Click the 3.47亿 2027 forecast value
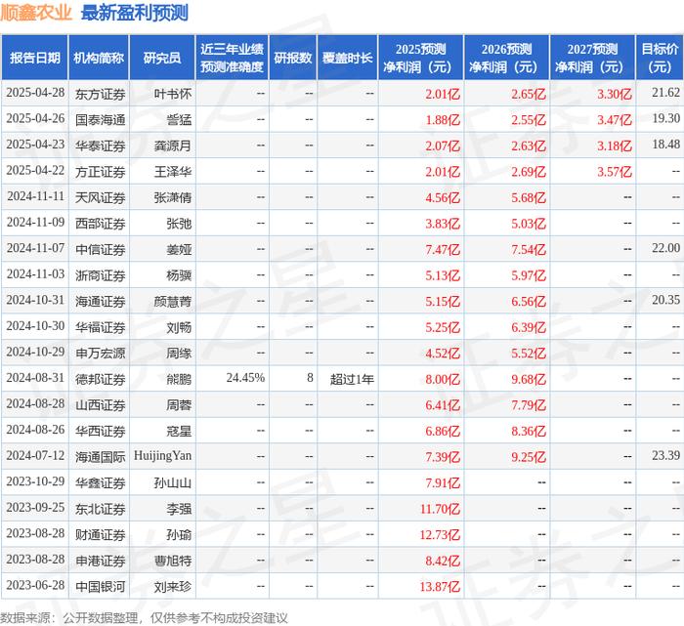Viewport: 684px width, 626px height. (615, 120)
